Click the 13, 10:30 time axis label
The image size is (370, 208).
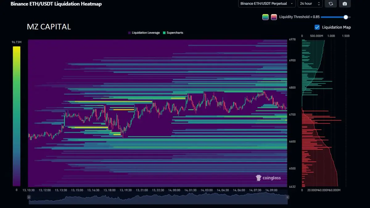pyautogui.click(x=28, y=190)
